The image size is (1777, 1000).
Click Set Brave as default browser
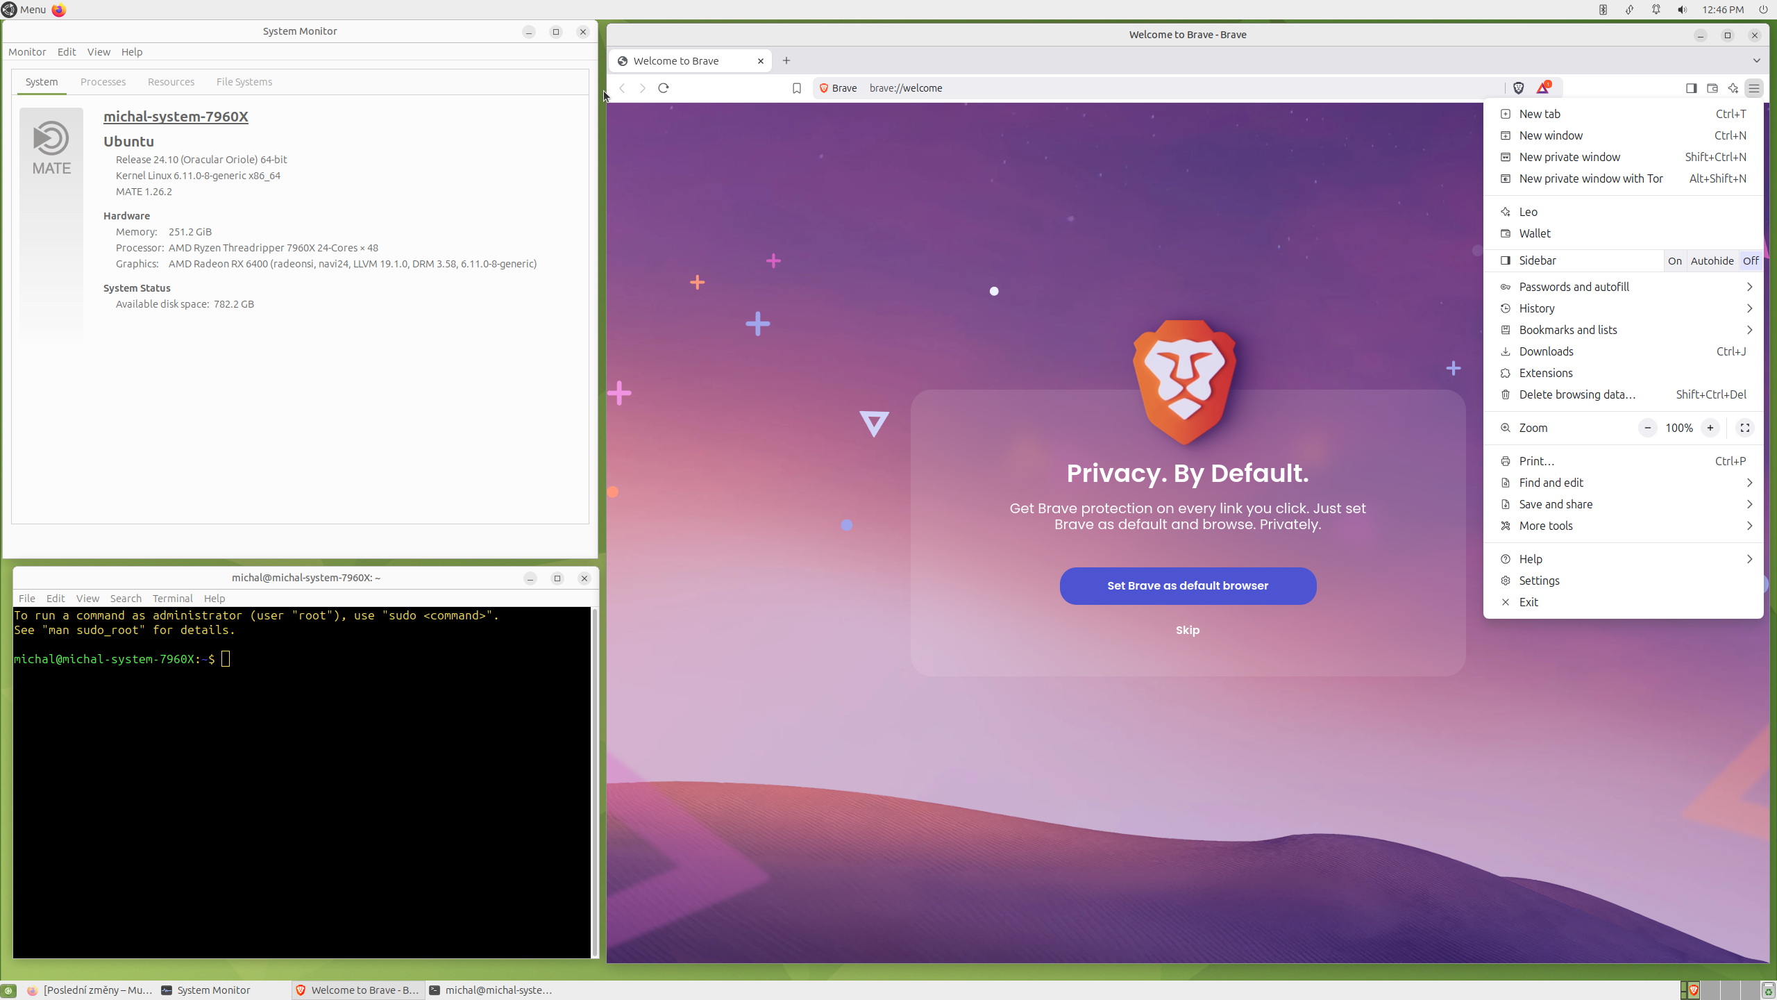1188,585
